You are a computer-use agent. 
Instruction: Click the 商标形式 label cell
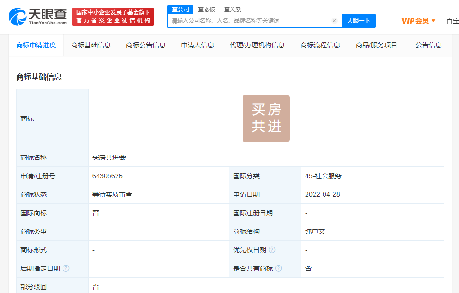[x=53, y=250]
